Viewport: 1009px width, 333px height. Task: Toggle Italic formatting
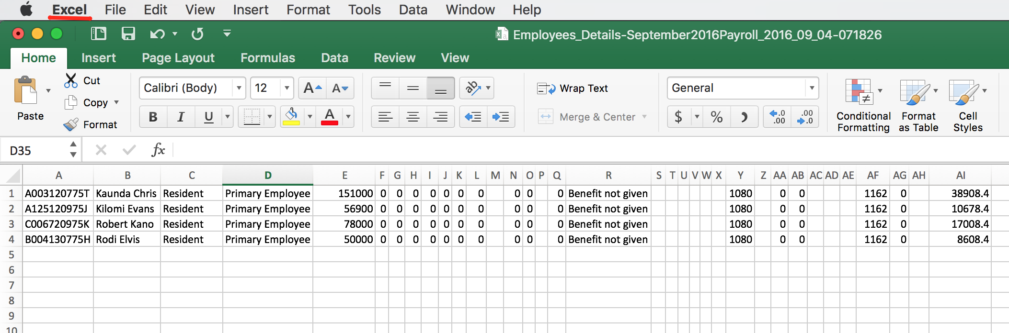[x=181, y=117]
